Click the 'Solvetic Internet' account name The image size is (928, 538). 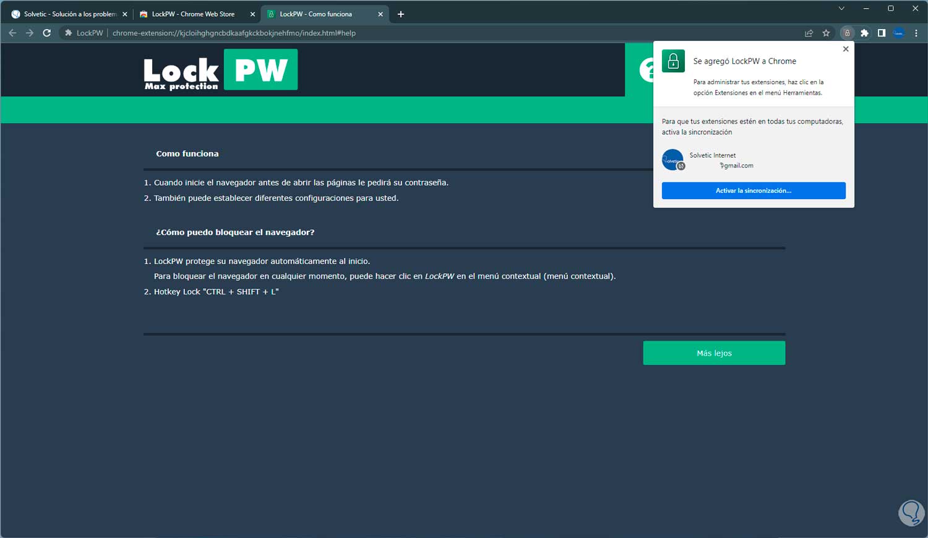pyautogui.click(x=713, y=155)
